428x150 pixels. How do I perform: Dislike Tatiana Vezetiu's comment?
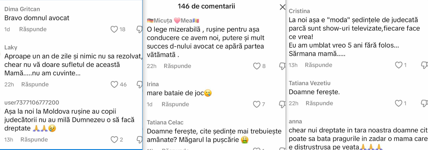tap(424, 103)
